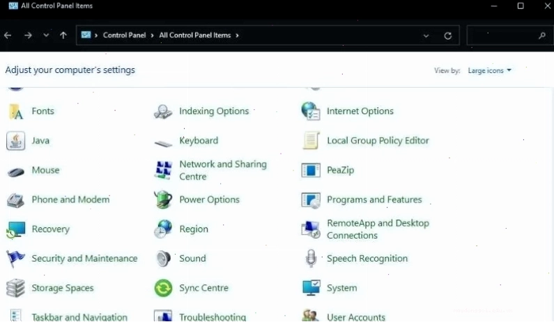Screen dimensions: 554x322
Task: Open the Sound speaker icon
Action: click(163, 259)
